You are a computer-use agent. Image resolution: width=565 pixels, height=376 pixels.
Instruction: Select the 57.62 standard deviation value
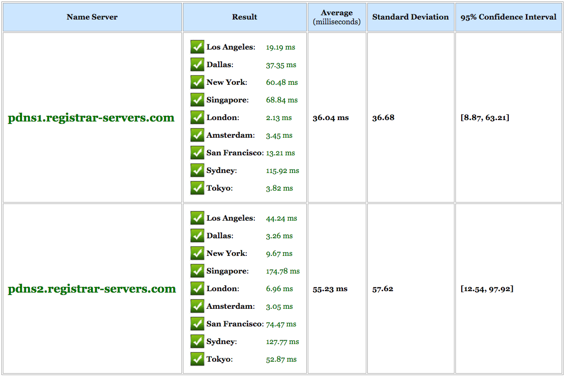(x=383, y=289)
